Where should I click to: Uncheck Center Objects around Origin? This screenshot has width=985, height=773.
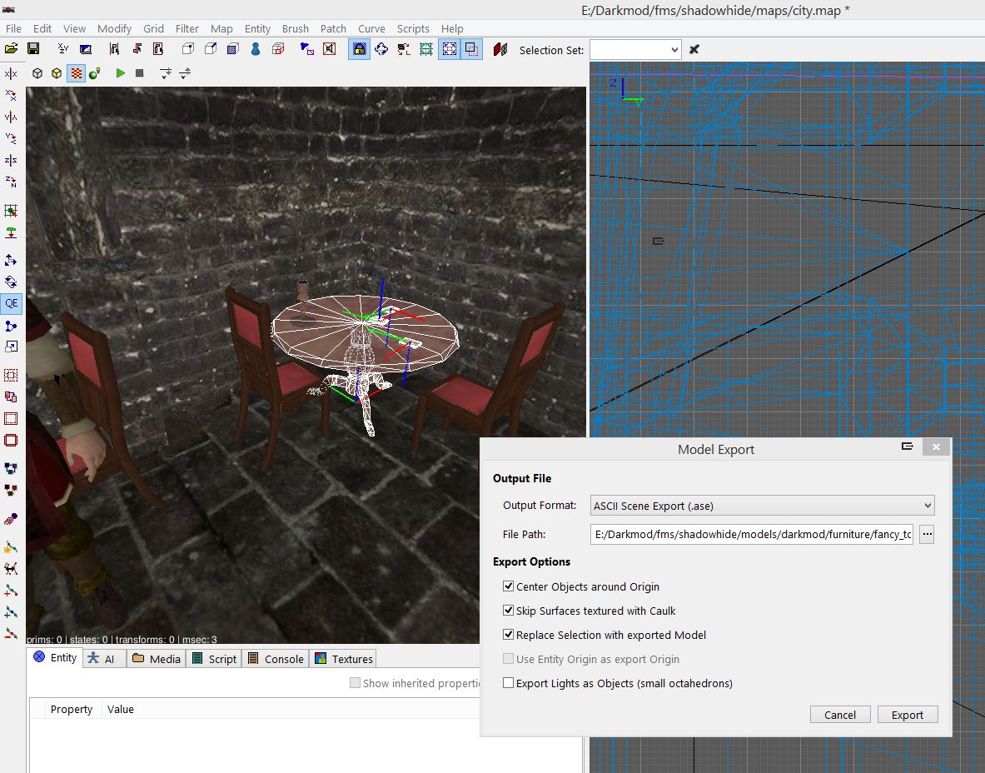click(x=509, y=586)
